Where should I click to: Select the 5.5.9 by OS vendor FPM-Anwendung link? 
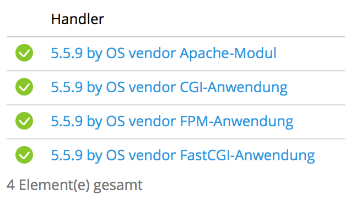pos(172,121)
